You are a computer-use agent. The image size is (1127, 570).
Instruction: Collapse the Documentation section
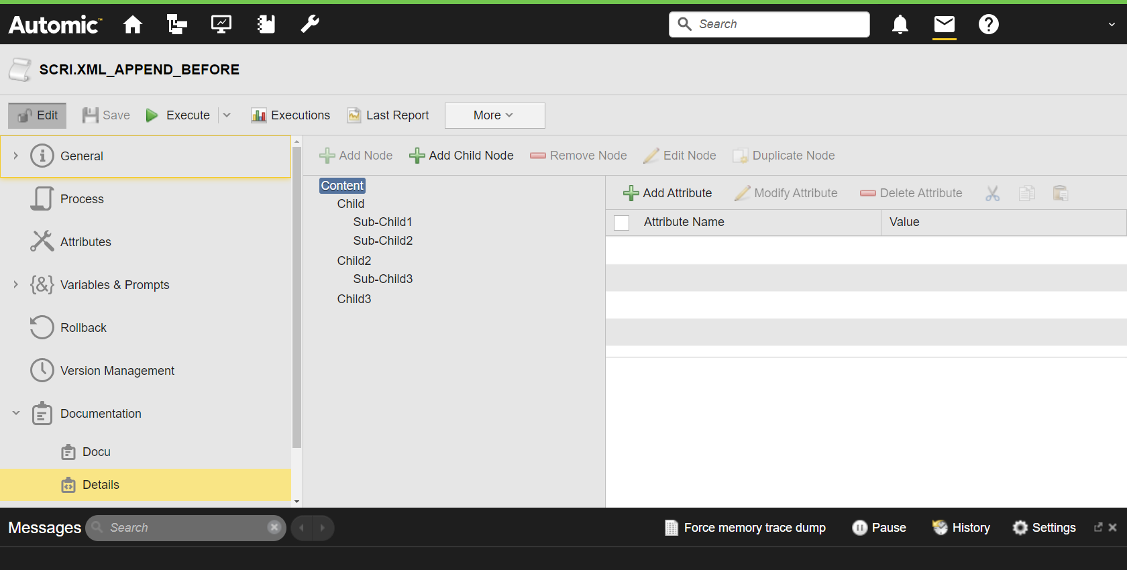click(16, 414)
